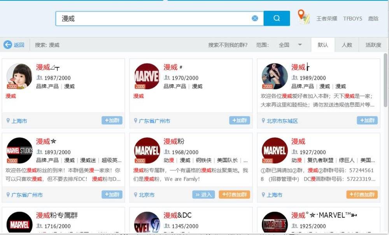389x235 pixels.
Task: Click +加群 for the 1970/2000 广州 group
Action: click(x=239, y=120)
